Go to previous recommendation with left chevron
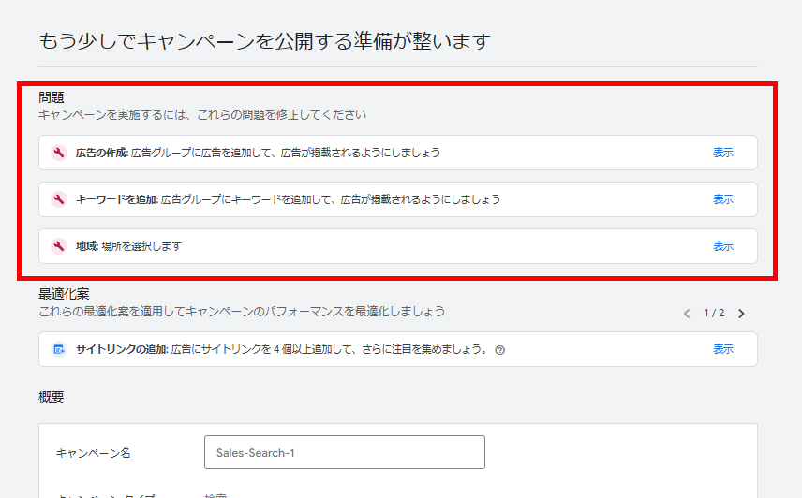The image size is (802, 498). (x=687, y=314)
